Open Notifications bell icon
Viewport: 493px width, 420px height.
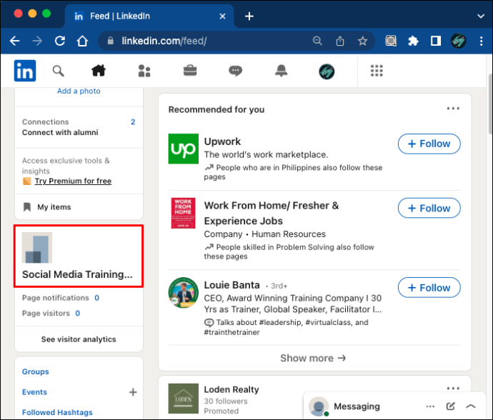pyautogui.click(x=281, y=70)
